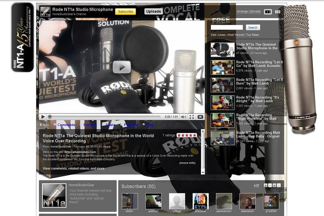The height and width of the screenshot is (216, 324).
Task: Move Subscribers module right with arrow icon
Action: point(279,185)
